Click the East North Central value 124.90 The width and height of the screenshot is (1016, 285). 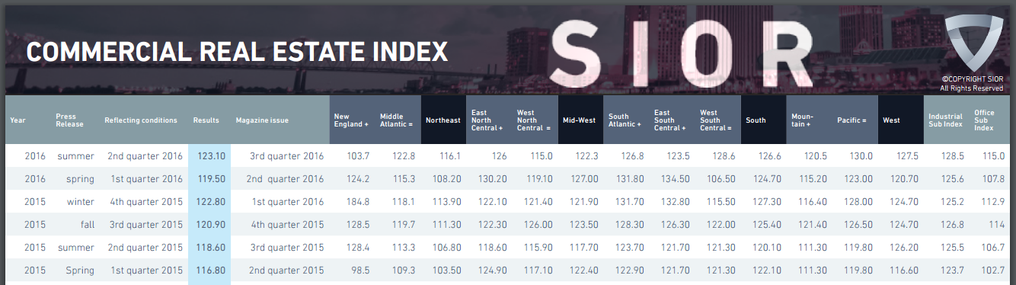tap(493, 271)
